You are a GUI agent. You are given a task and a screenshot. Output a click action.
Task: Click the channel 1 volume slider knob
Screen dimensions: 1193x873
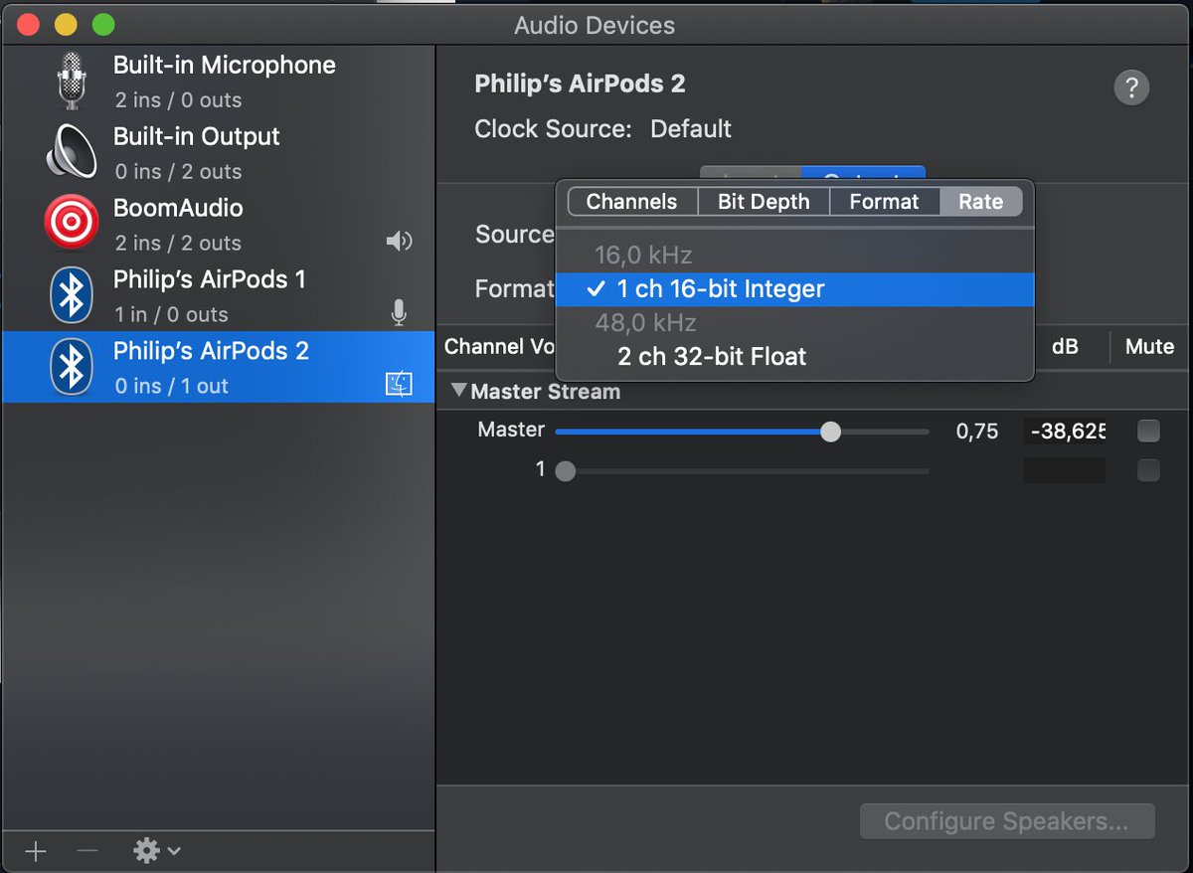pos(565,471)
